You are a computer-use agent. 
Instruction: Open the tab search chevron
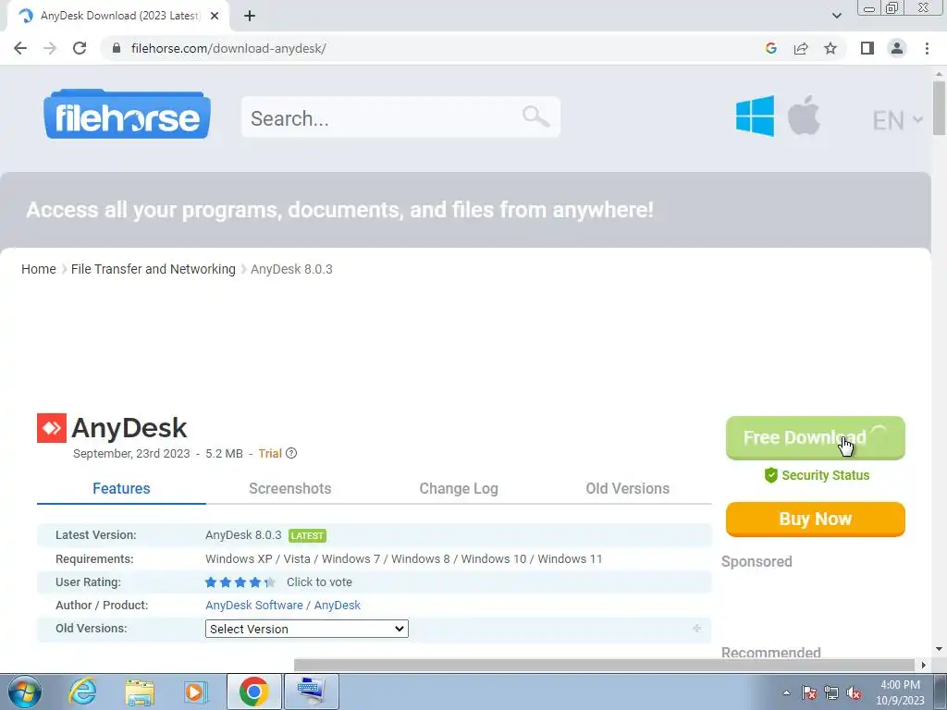pyautogui.click(x=836, y=16)
